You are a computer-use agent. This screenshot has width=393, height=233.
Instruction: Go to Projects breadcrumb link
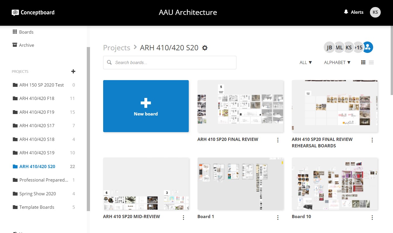point(117,48)
